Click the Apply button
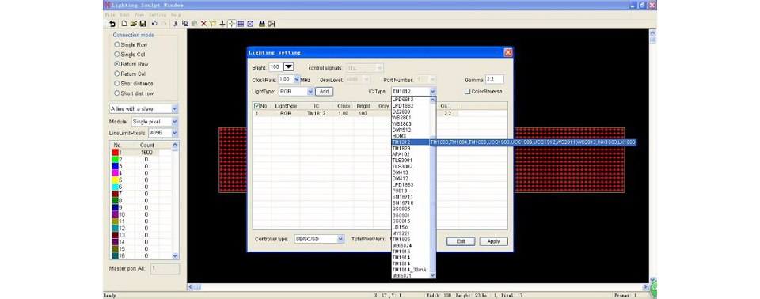Image resolution: width=760 pixels, height=299 pixels. (493, 241)
